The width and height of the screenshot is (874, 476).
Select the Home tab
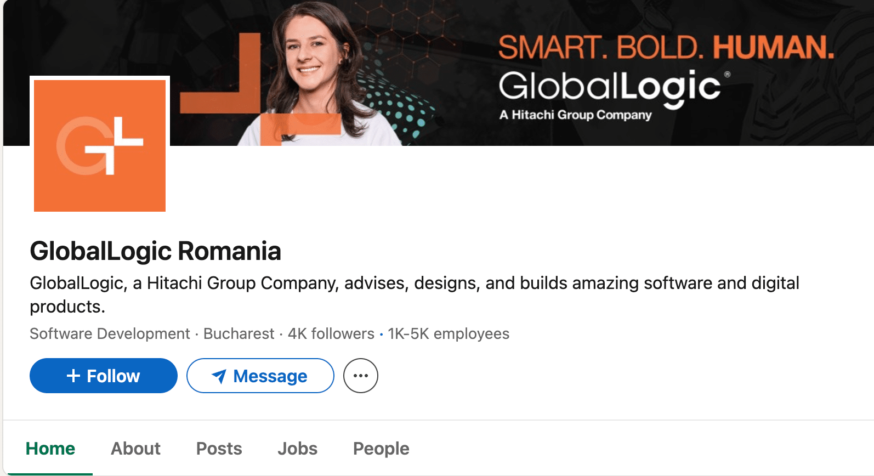(x=50, y=448)
